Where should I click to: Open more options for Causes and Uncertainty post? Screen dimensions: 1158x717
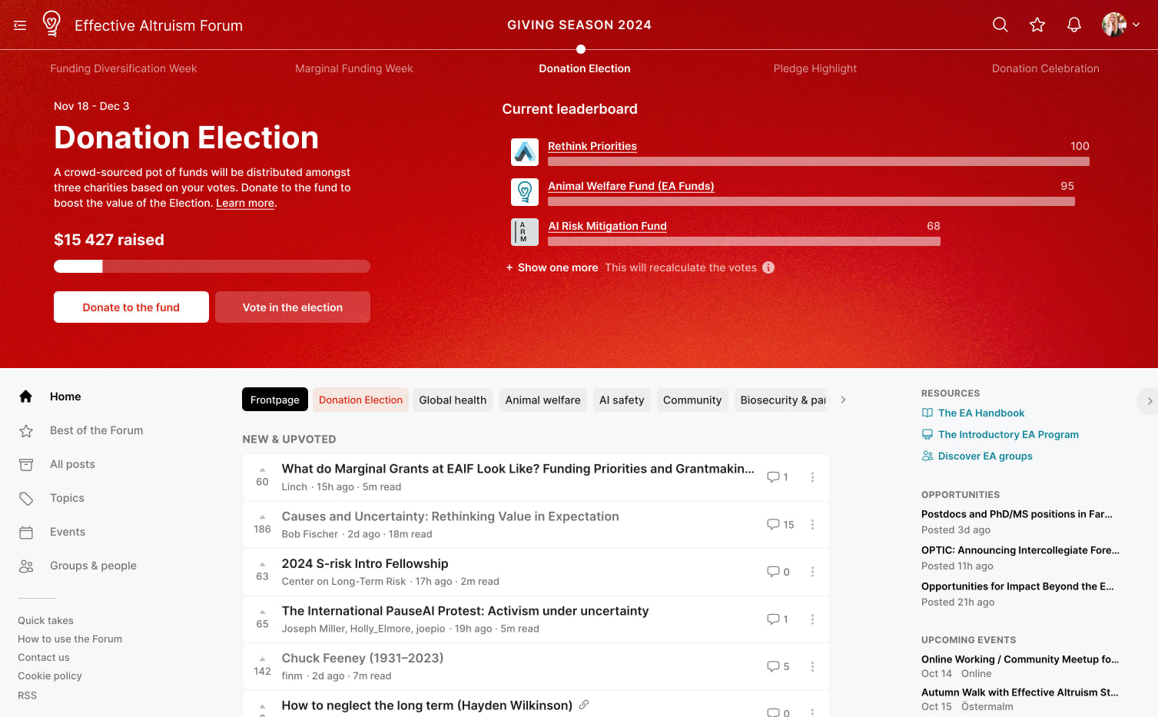pos(812,525)
